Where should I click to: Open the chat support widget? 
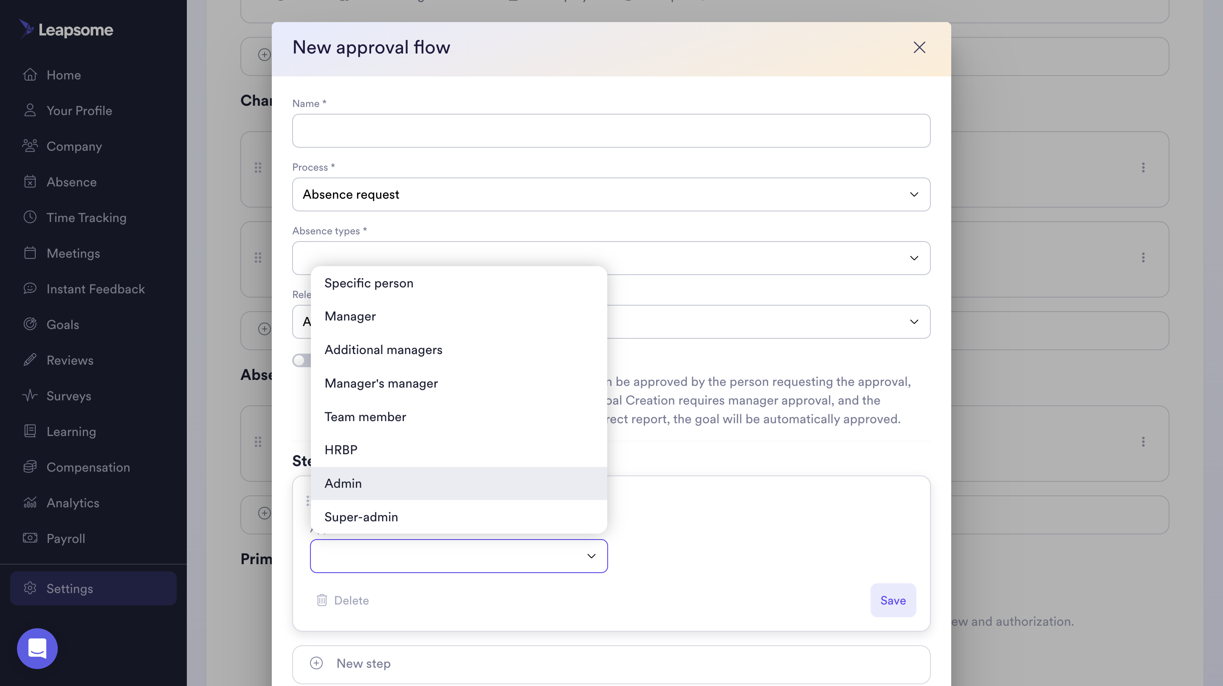coord(37,648)
